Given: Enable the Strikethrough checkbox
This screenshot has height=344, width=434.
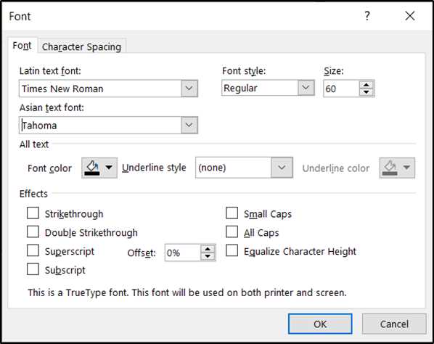Looking at the screenshot, I should point(33,213).
